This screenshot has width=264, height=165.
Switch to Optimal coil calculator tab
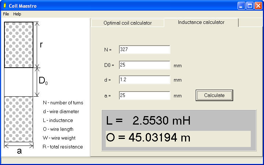pos(127,23)
